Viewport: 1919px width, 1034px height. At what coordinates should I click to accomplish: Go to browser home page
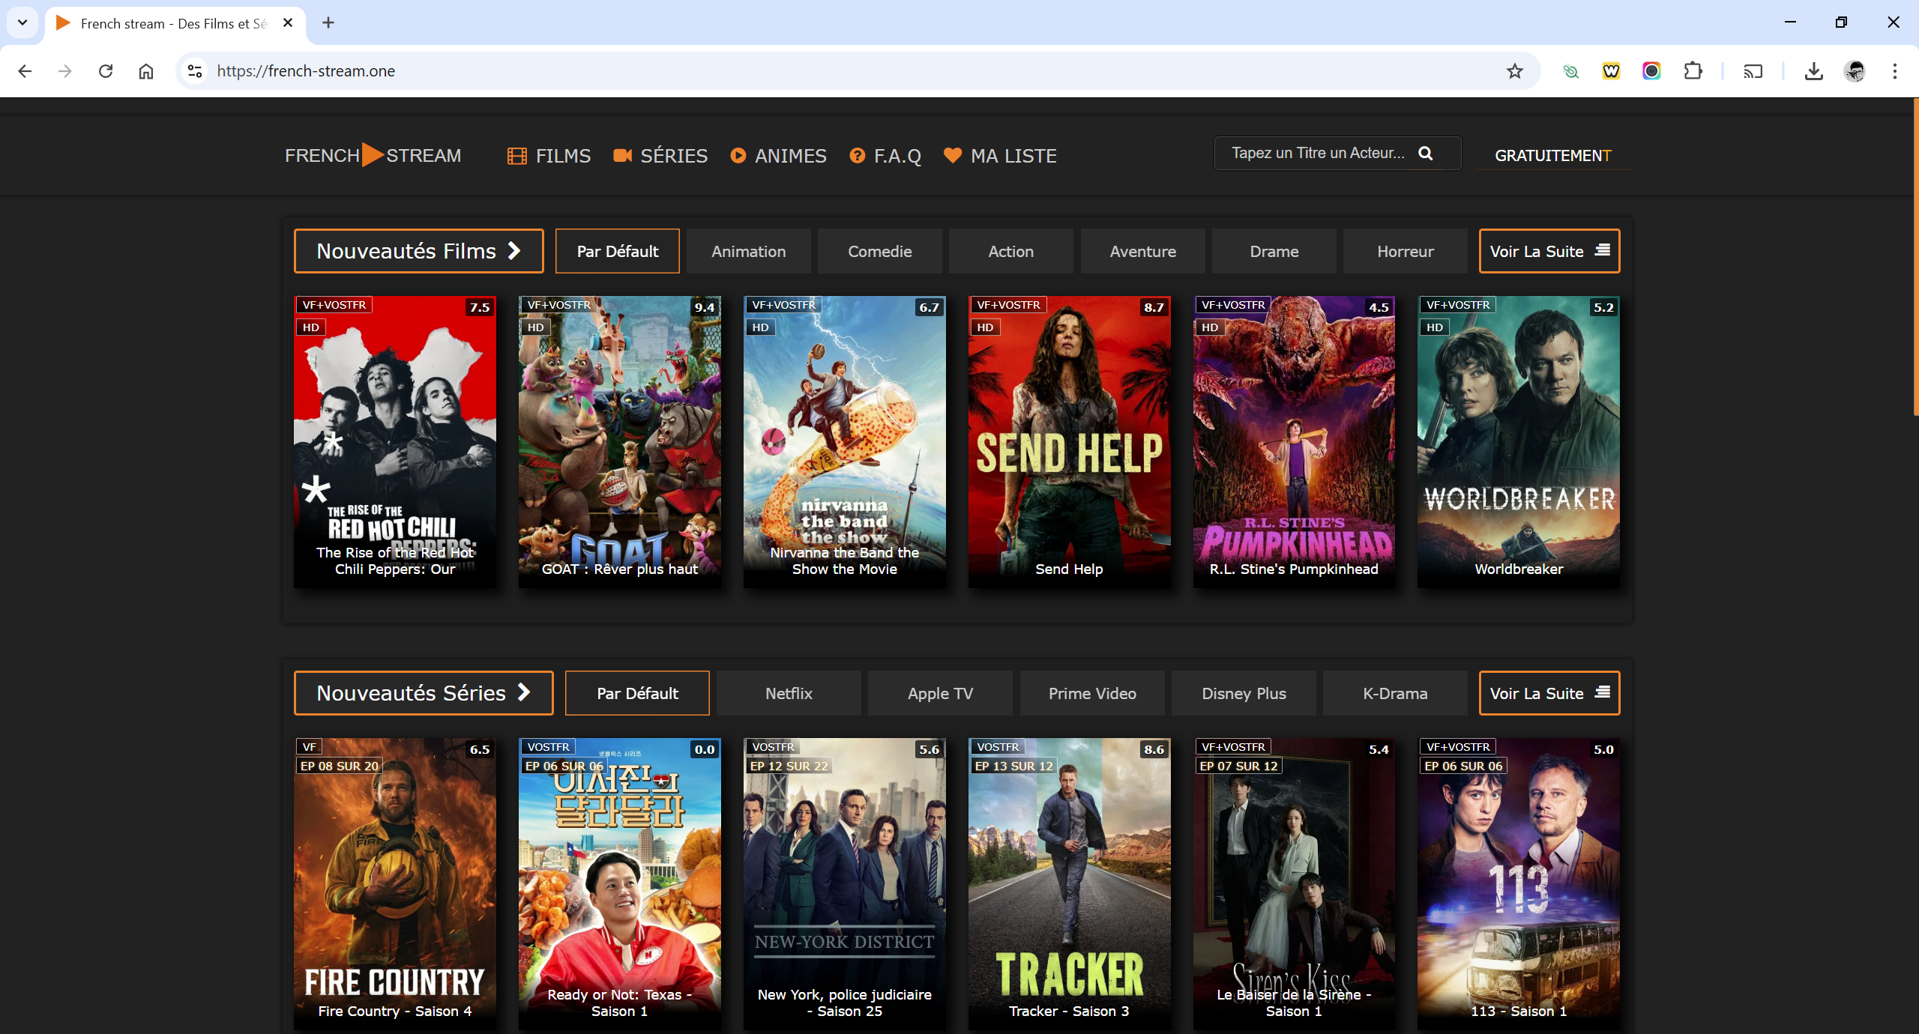(x=146, y=71)
